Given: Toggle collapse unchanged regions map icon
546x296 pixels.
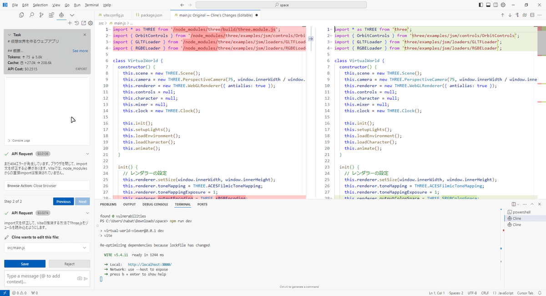Looking at the screenshot, I should 525,15.
